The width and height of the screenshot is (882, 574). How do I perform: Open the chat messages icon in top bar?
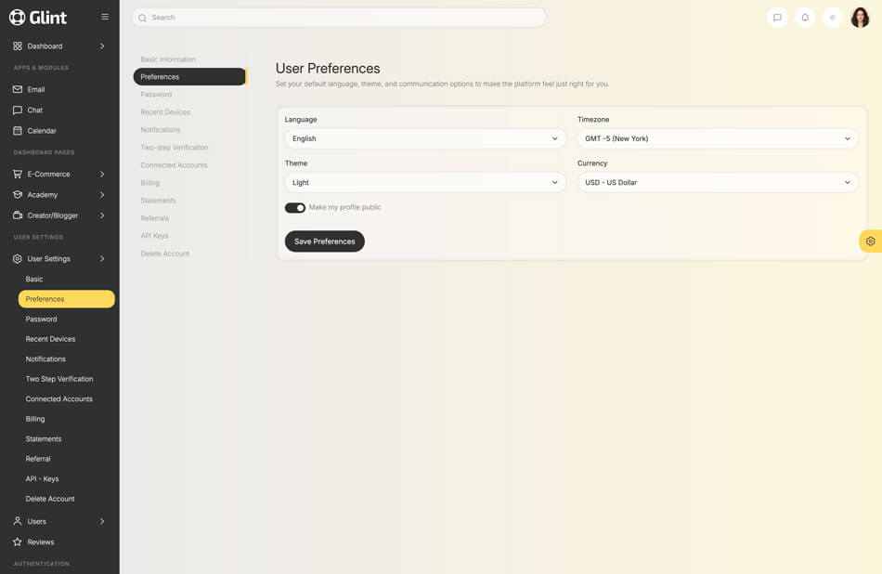777,18
